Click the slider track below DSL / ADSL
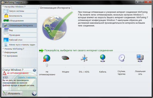This screenshot has height=98, width=153. tap(84, 65)
